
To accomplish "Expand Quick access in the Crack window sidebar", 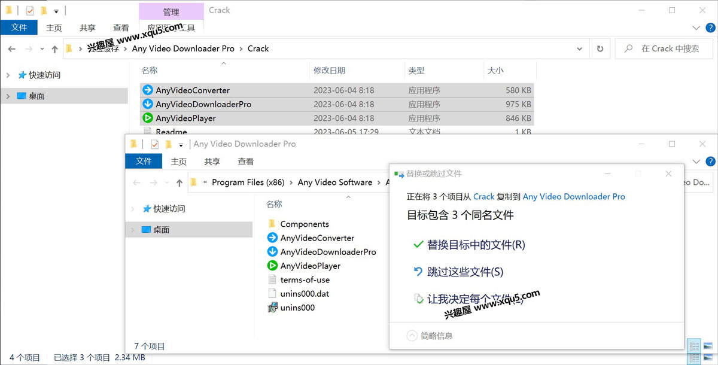I will (x=8, y=75).
